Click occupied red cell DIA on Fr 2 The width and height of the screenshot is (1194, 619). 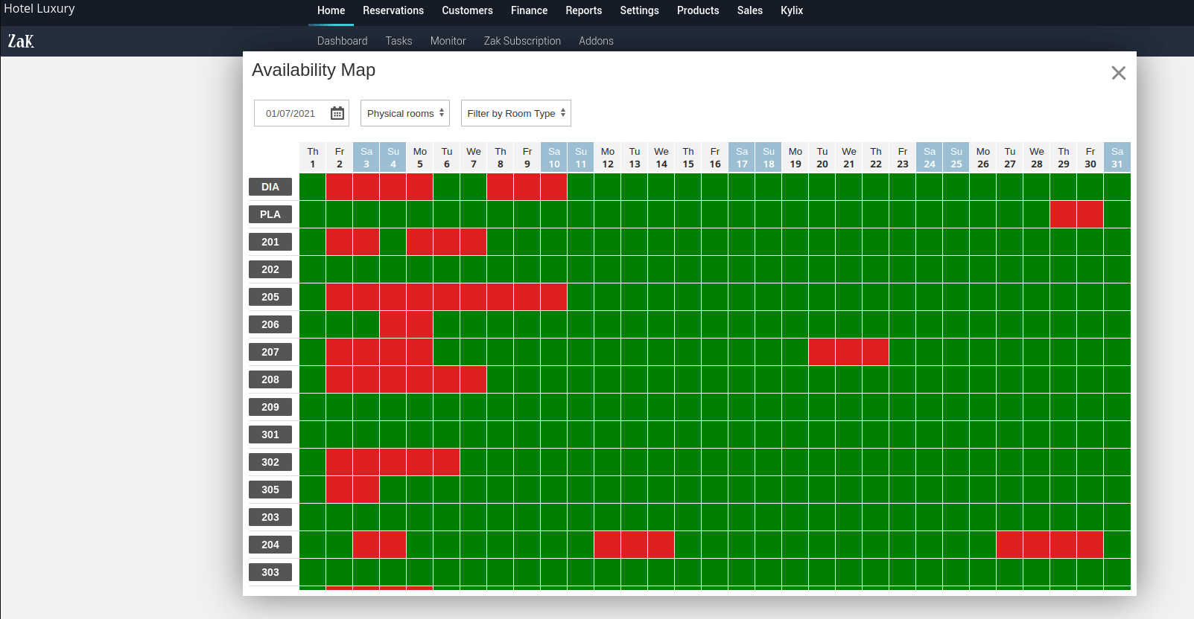[340, 187]
